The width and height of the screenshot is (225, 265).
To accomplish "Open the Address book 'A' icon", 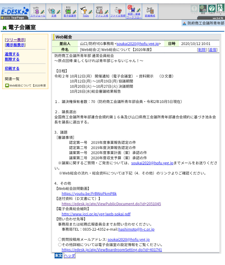I will tap(100, 10).
